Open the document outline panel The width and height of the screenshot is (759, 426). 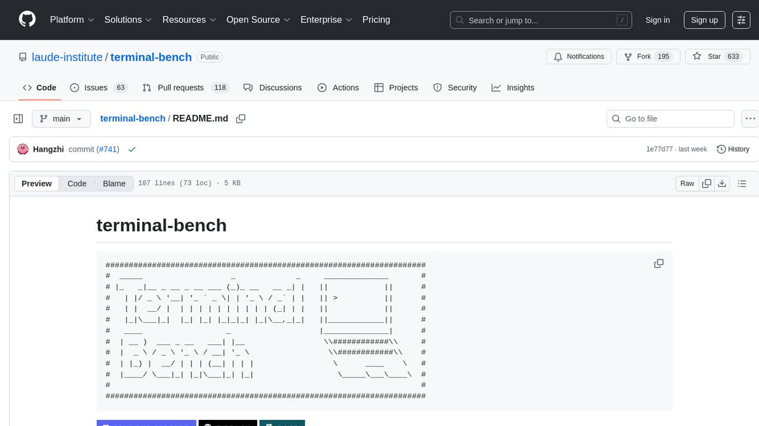click(x=742, y=183)
